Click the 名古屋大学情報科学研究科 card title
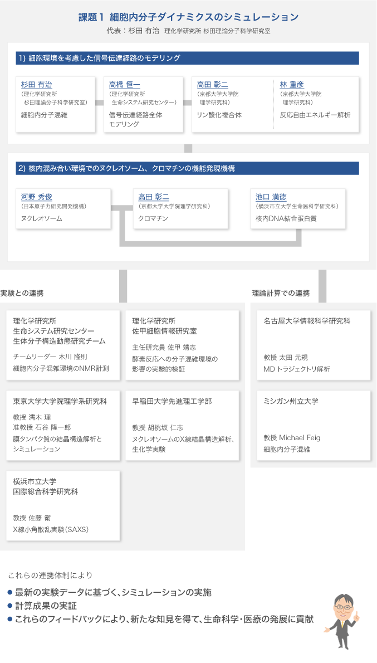 tap(307, 321)
